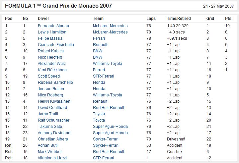Image resolution: width=239 pixels, height=163 pixels.
Task: Open the Renault team link beside Fisichella
Action: (x=100, y=45)
